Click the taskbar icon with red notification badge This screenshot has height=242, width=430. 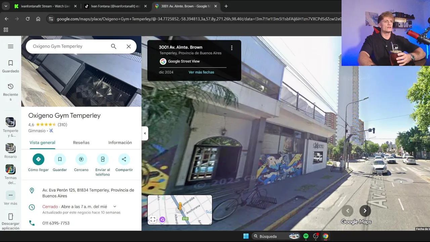[316, 236]
